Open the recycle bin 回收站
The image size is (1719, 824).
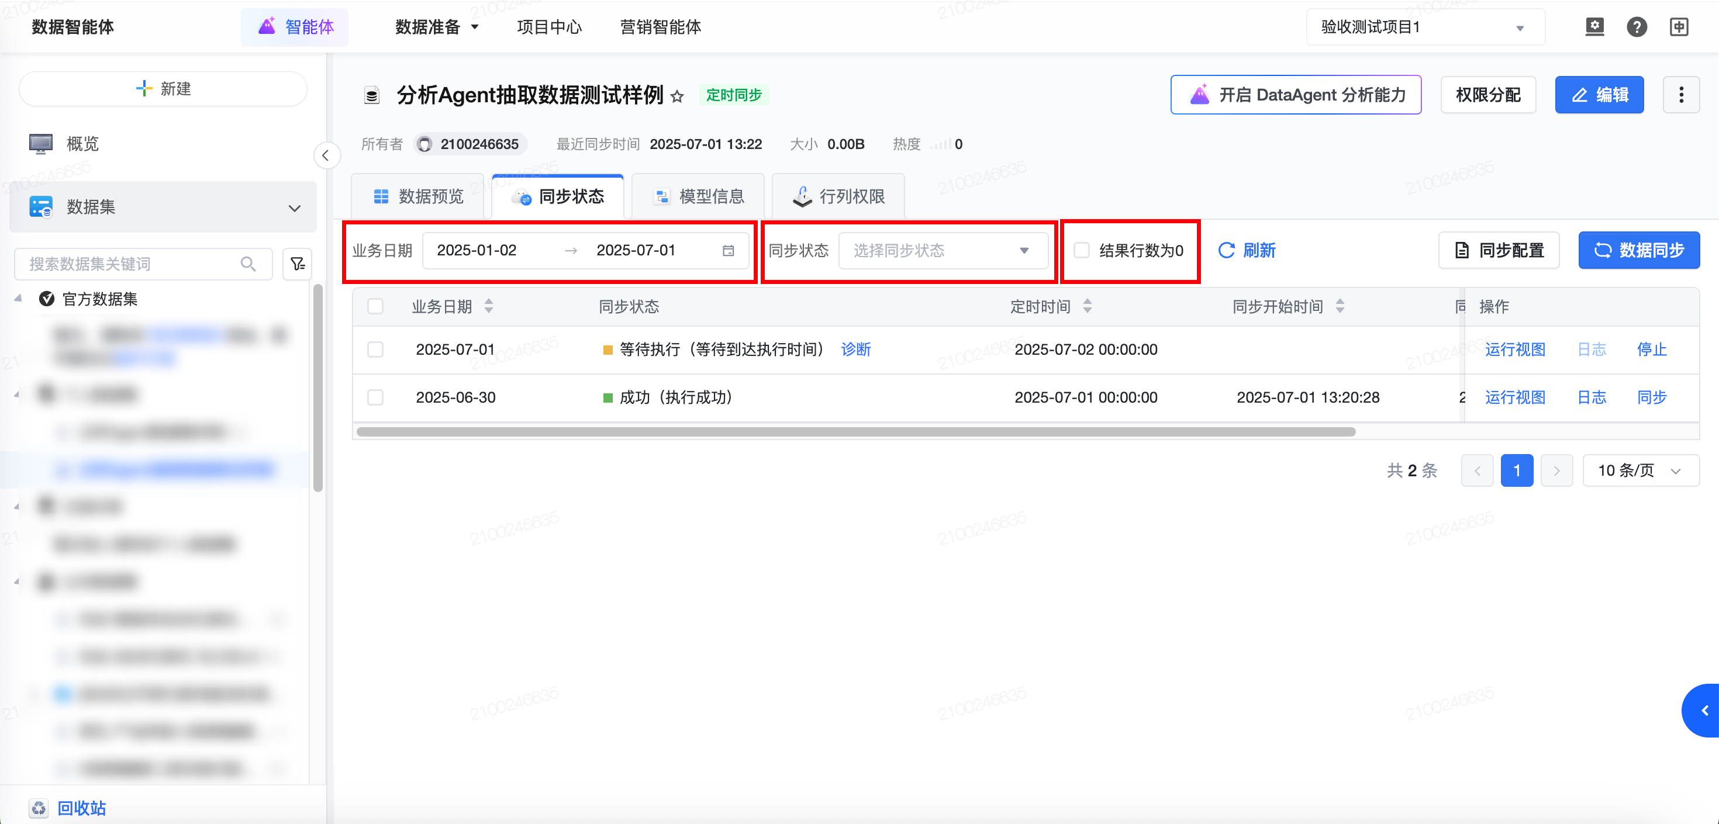(x=81, y=808)
